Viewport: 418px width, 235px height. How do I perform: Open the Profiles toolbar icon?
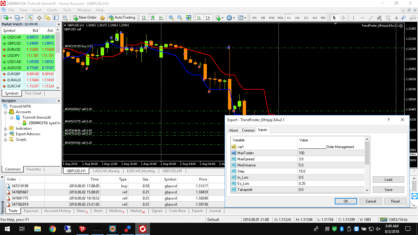point(17,18)
